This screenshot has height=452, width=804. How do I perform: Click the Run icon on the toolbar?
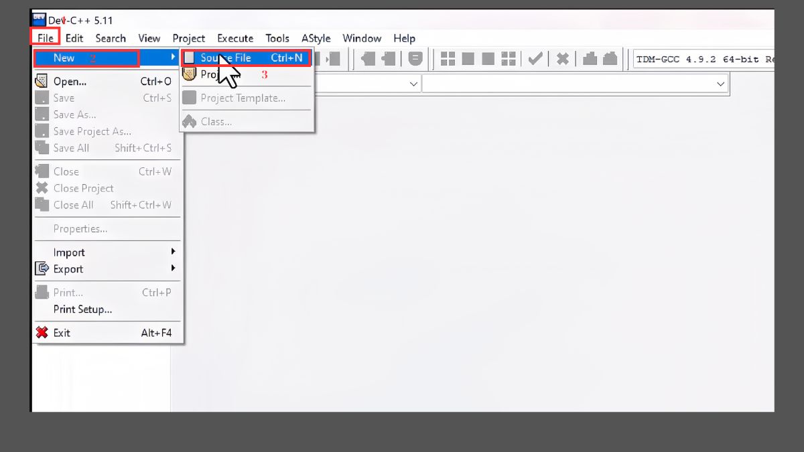(468, 58)
